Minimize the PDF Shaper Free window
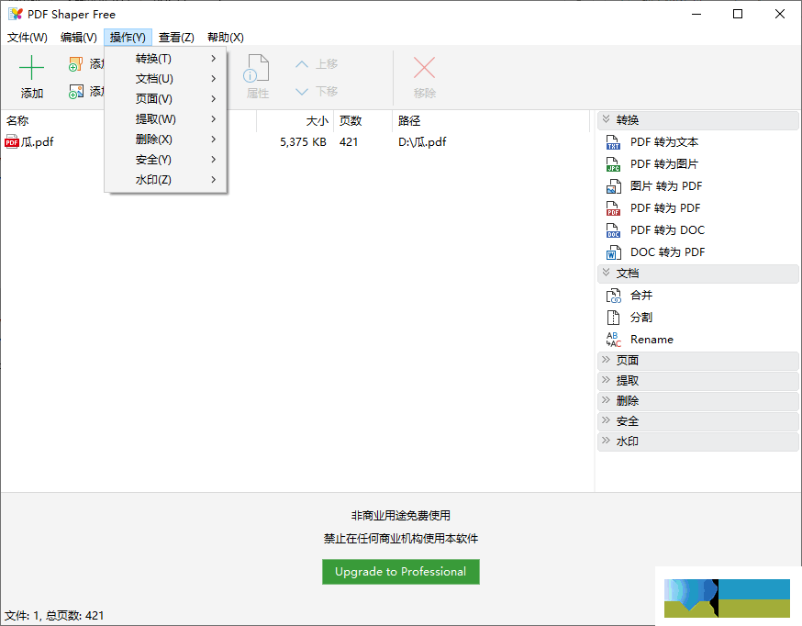 point(696,14)
